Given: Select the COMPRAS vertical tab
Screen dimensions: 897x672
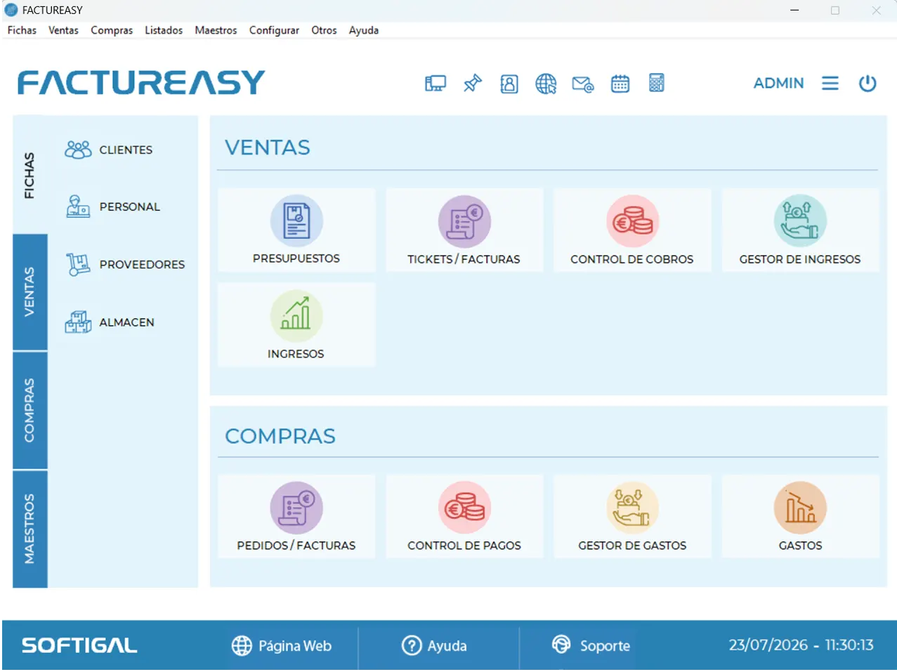Looking at the screenshot, I should 30,410.
